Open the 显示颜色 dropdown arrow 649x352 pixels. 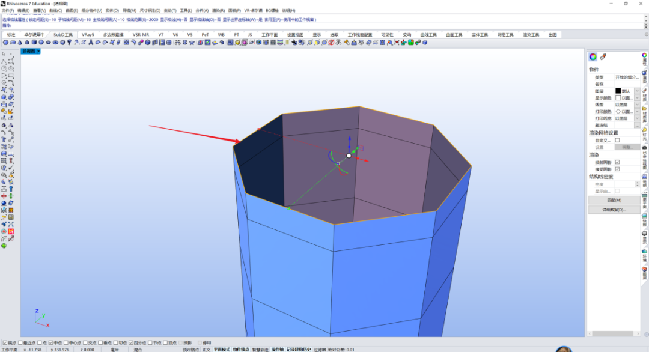click(637, 98)
